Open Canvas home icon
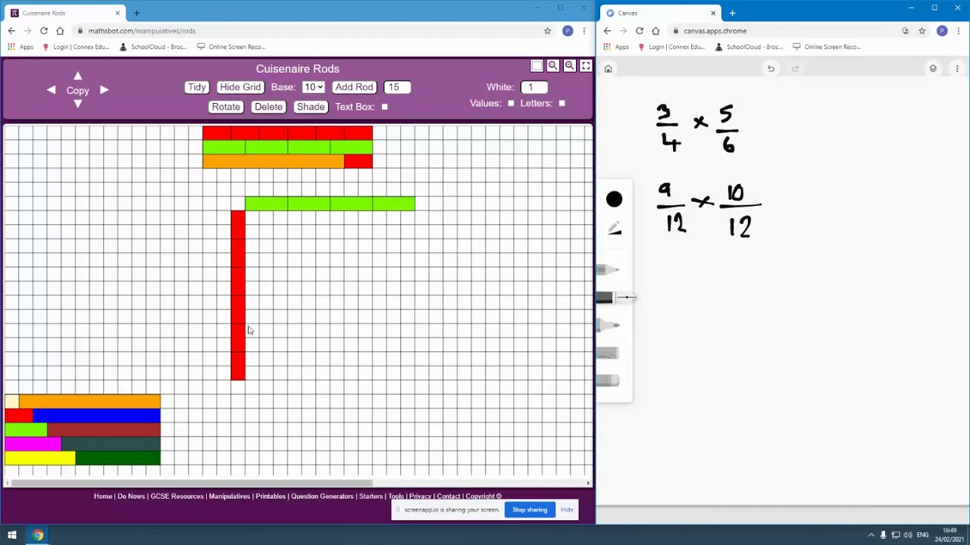This screenshot has height=545, width=970. pyautogui.click(x=608, y=69)
